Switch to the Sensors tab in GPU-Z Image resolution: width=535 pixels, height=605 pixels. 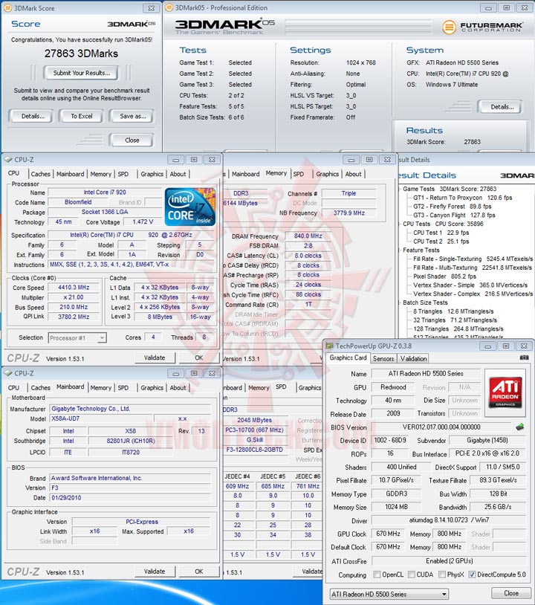pyautogui.click(x=383, y=358)
